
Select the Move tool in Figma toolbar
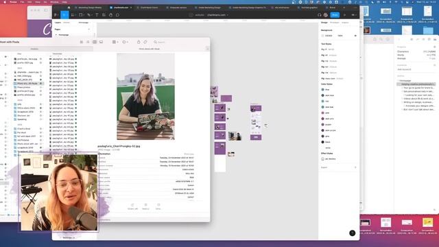point(64,15)
